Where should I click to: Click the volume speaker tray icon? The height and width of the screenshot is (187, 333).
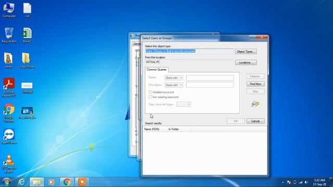(x=306, y=182)
